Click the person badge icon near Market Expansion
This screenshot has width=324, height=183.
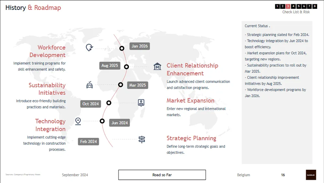[141, 103]
